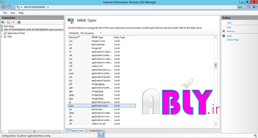Screen dimensions: 258x138
Task: Switch to Content View tab
Action: coord(94,131)
